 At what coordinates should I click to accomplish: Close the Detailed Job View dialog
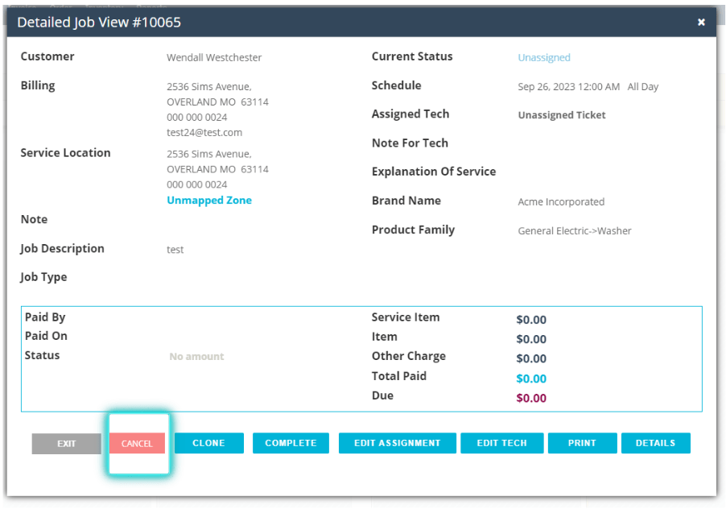pyautogui.click(x=701, y=23)
